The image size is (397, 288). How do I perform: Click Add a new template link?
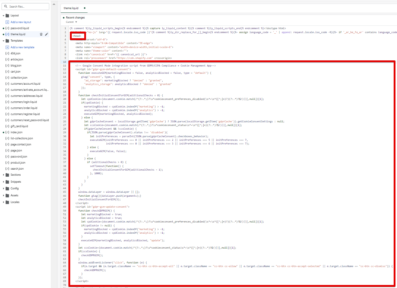click(22, 47)
